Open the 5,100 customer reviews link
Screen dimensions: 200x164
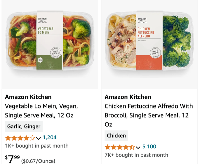point(149,147)
